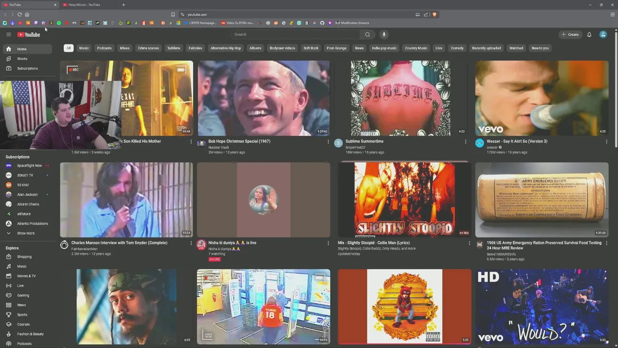The width and height of the screenshot is (618, 348).
Task: Select the Bodycam videos filter chip
Action: coord(282,48)
